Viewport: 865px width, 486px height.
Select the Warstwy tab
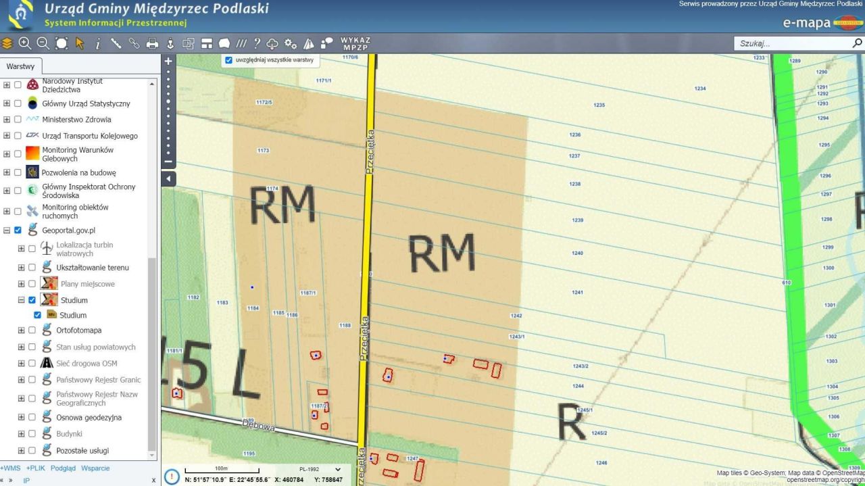[20, 67]
